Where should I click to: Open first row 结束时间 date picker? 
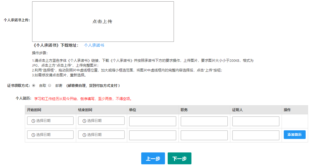pyautogui.click(x=101, y=121)
